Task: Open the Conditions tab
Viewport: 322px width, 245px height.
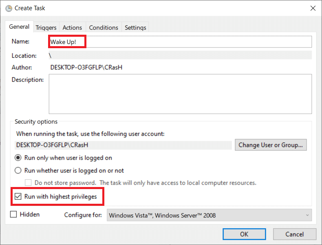Action: (104, 28)
